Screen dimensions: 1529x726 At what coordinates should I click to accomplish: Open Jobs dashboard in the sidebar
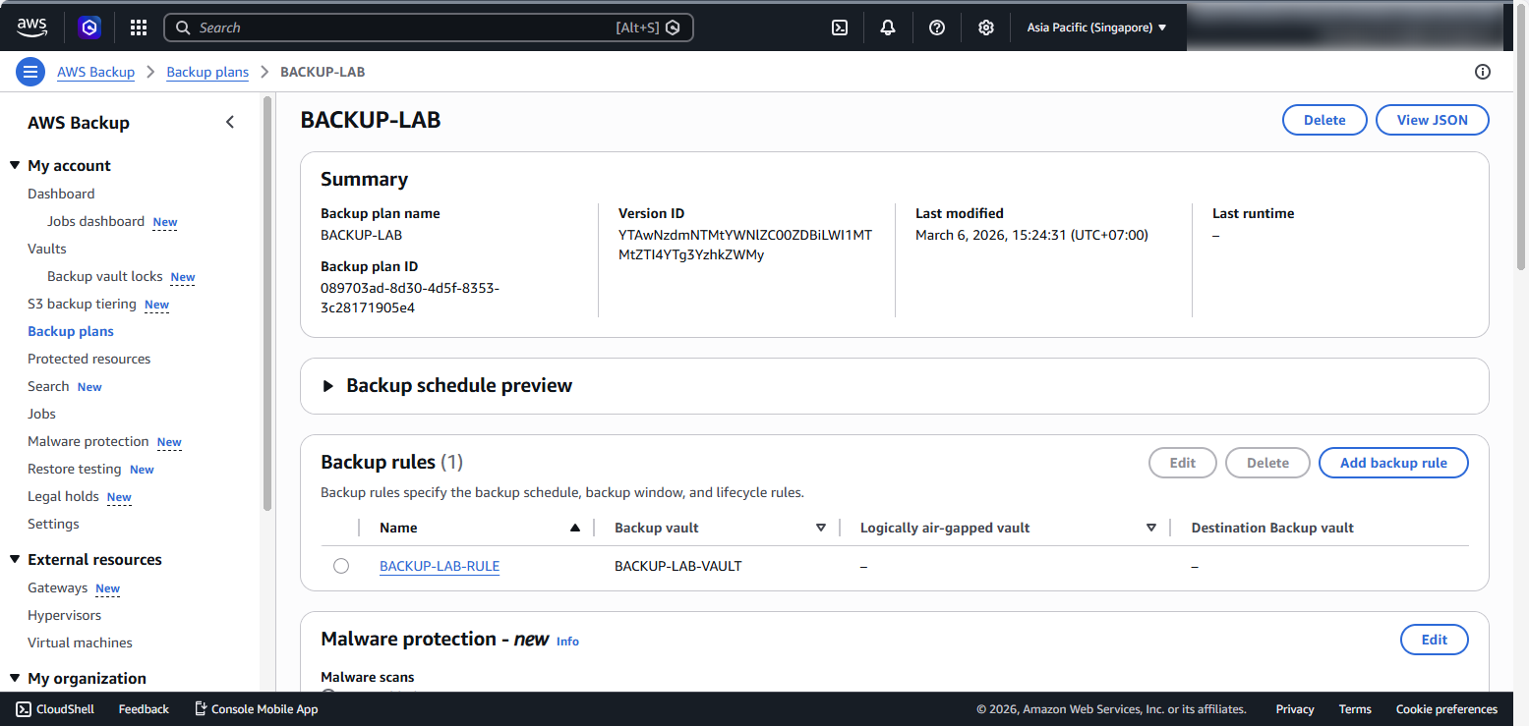click(95, 221)
